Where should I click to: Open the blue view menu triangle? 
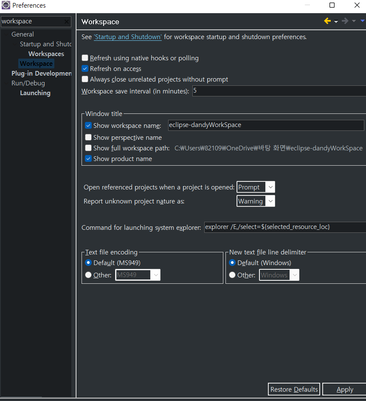(363, 21)
